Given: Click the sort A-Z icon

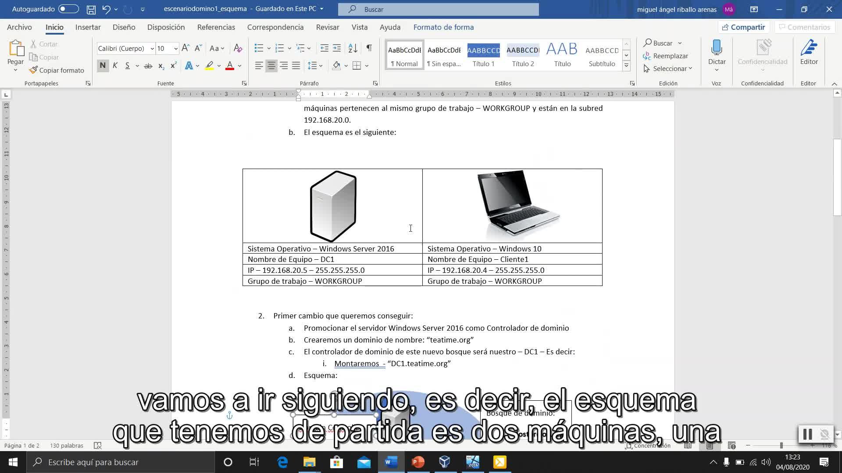Looking at the screenshot, I should tap(353, 48).
